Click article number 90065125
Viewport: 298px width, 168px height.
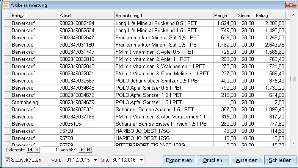(70, 124)
